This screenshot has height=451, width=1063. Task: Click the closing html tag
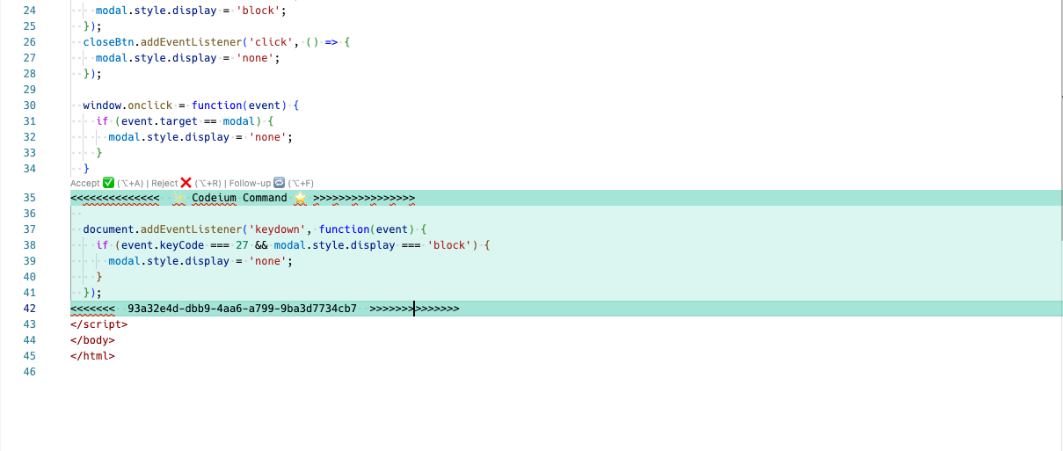tap(92, 356)
